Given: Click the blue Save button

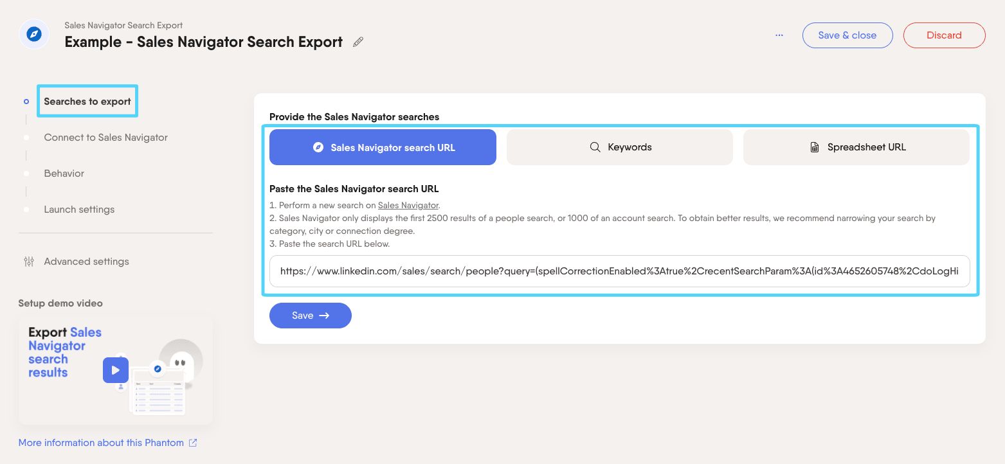Looking at the screenshot, I should pos(311,316).
